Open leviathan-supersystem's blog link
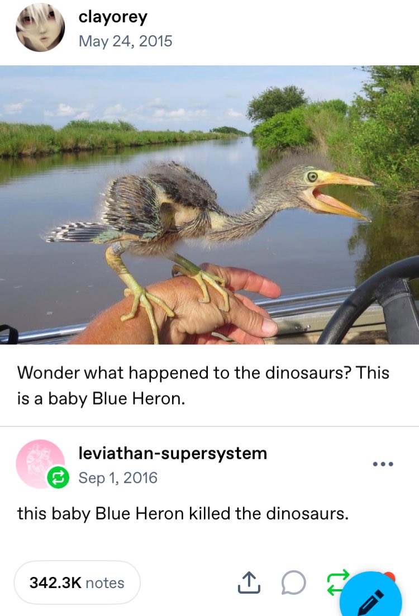The height and width of the screenshot is (616, 419). tap(173, 453)
